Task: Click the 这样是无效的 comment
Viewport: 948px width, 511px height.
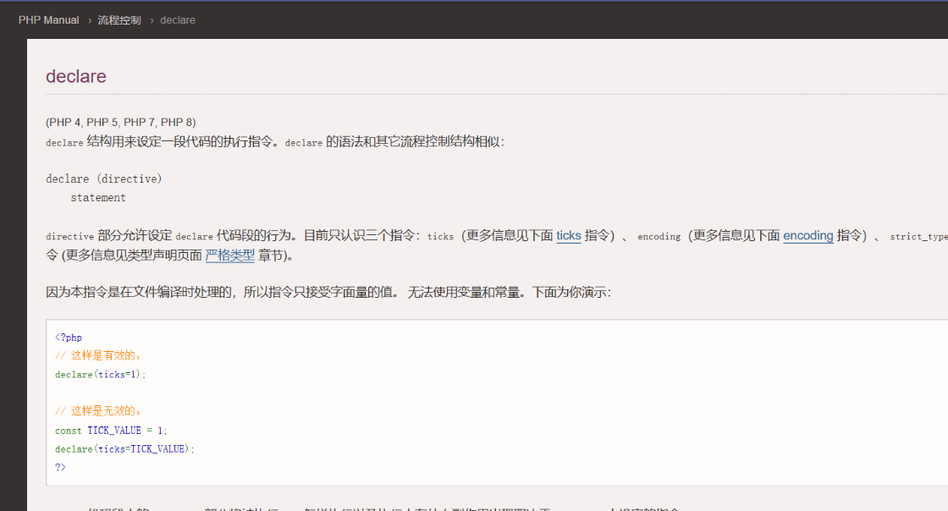Action: click(x=99, y=411)
